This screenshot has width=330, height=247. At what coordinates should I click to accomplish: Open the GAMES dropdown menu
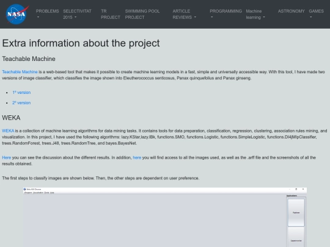(x=316, y=14)
